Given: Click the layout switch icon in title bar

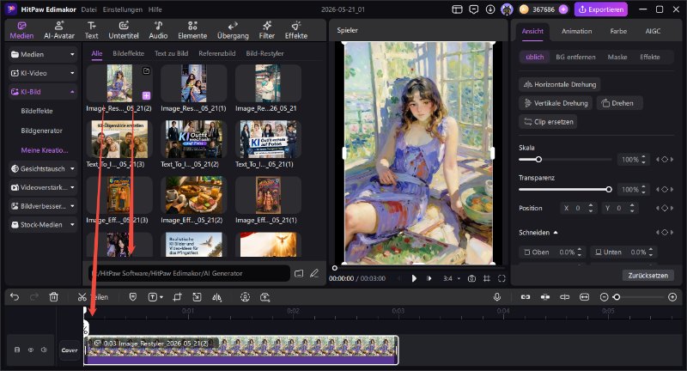Looking at the screenshot, I should coord(457,9).
